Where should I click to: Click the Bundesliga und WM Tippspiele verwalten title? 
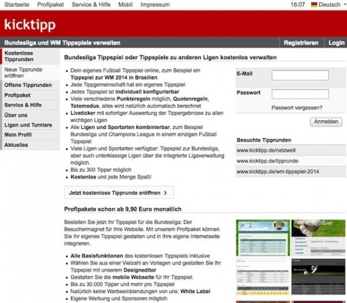pyautogui.click(x=63, y=43)
